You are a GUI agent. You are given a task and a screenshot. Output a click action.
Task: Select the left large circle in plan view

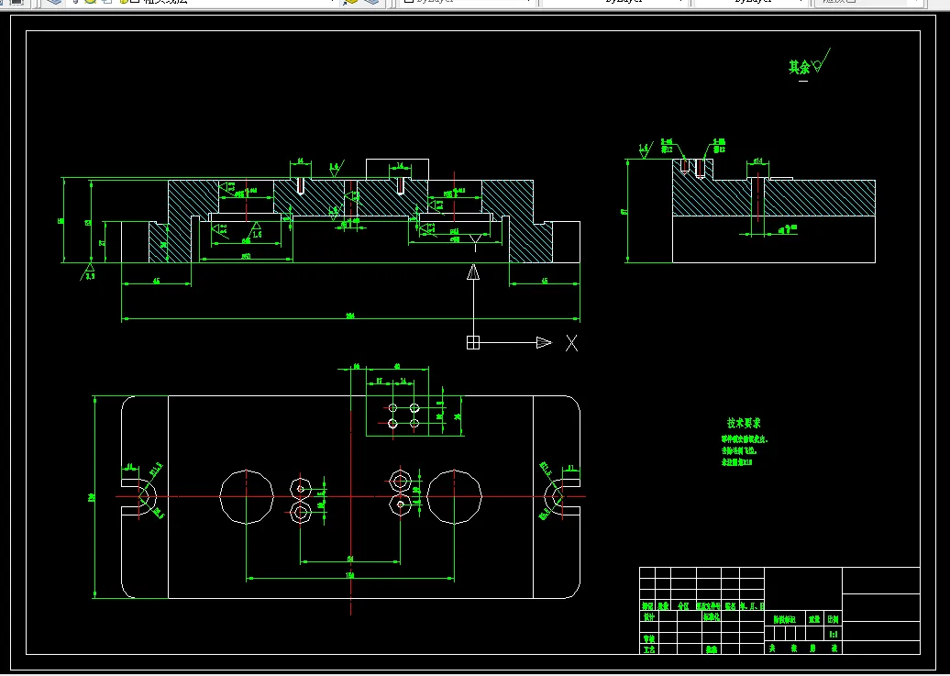coord(247,496)
